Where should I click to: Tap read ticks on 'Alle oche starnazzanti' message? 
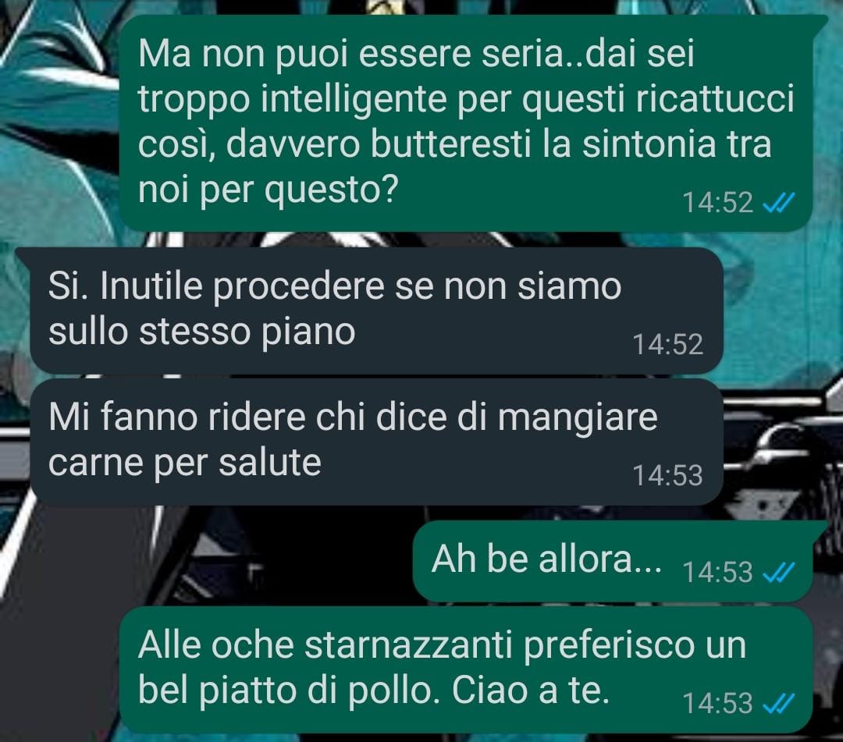(778, 703)
